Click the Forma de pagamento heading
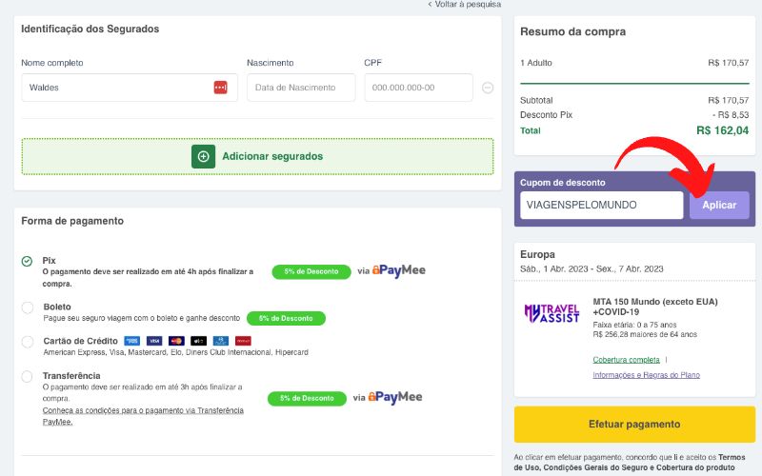762x476 pixels. click(72, 221)
